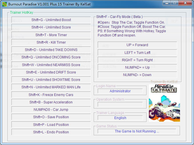Select Shift+N - Unlimited MARKED MAN Life

click(x=51, y=87)
